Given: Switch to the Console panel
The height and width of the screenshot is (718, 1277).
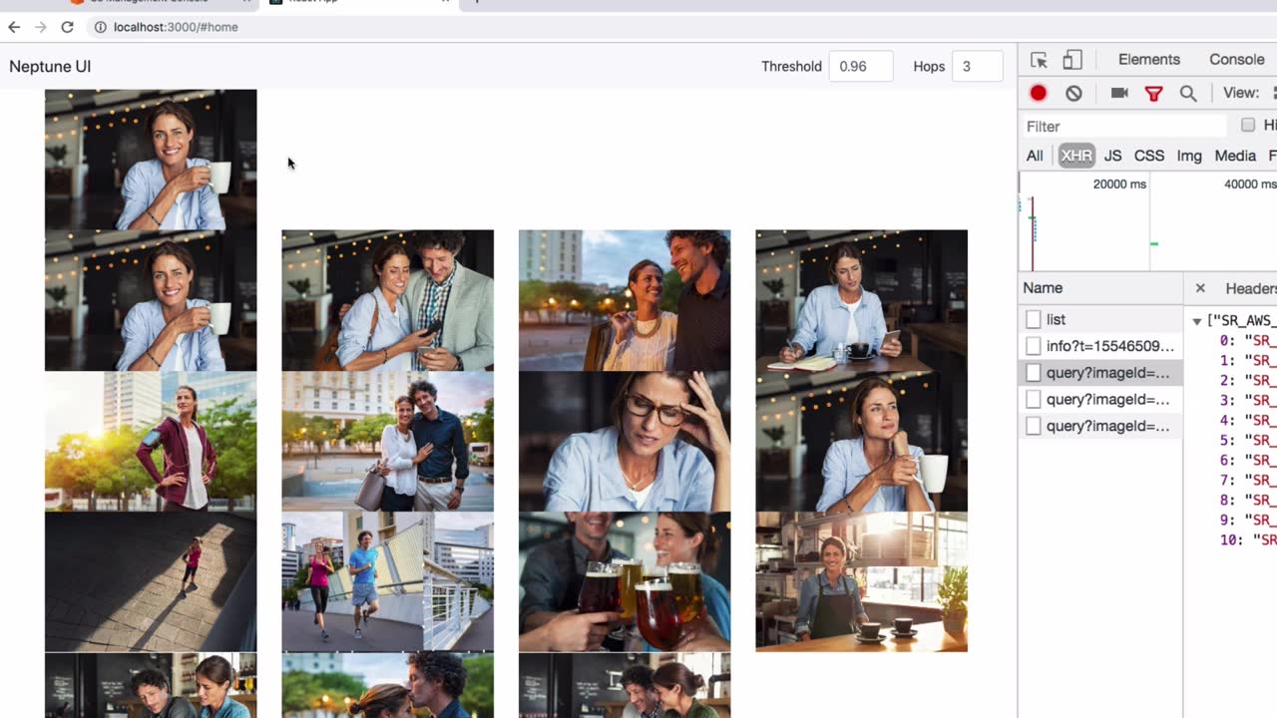Looking at the screenshot, I should click(x=1237, y=60).
